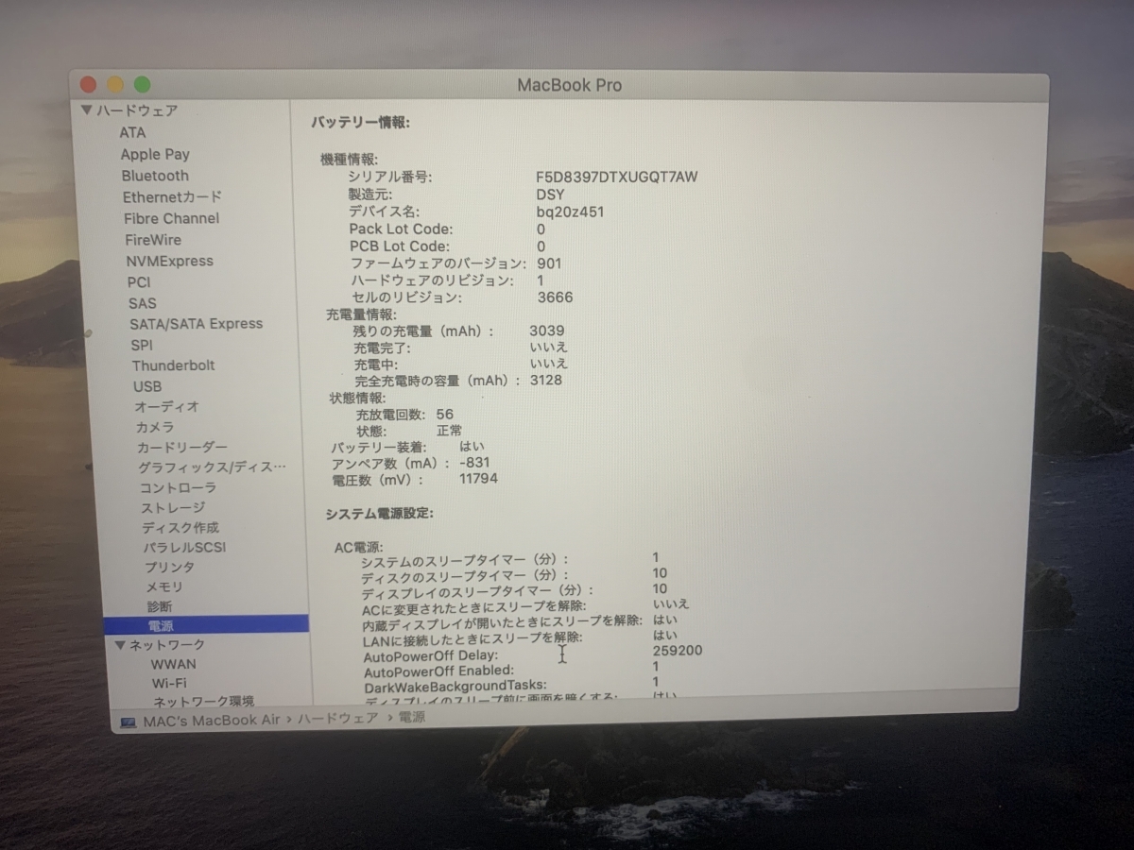Viewport: 1134px width, 850px height.
Task: Click the red close window button
Action: tap(88, 85)
